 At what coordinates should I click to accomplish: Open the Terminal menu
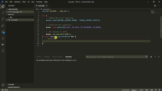coord(39,2)
